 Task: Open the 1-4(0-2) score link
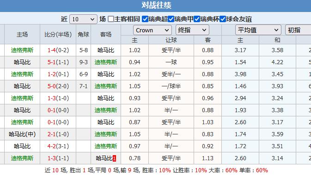[58, 50]
